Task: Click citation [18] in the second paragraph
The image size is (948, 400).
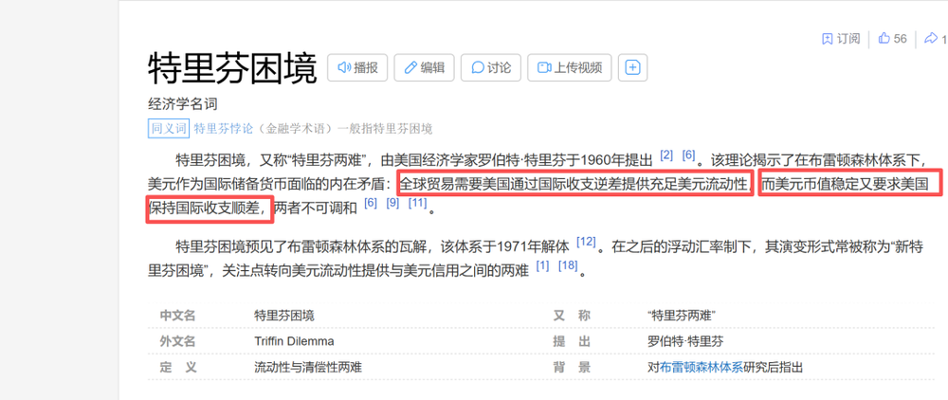Action: tap(568, 266)
